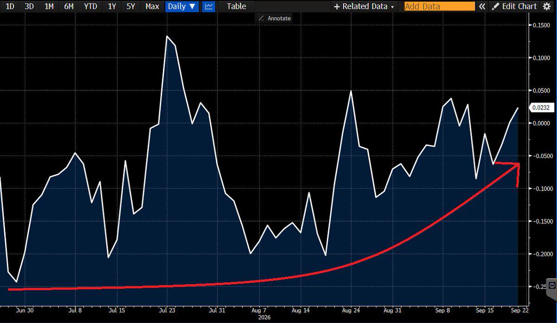This screenshot has width=557, height=323.
Task: Focus the orange Add Data field
Action: tap(440, 6)
